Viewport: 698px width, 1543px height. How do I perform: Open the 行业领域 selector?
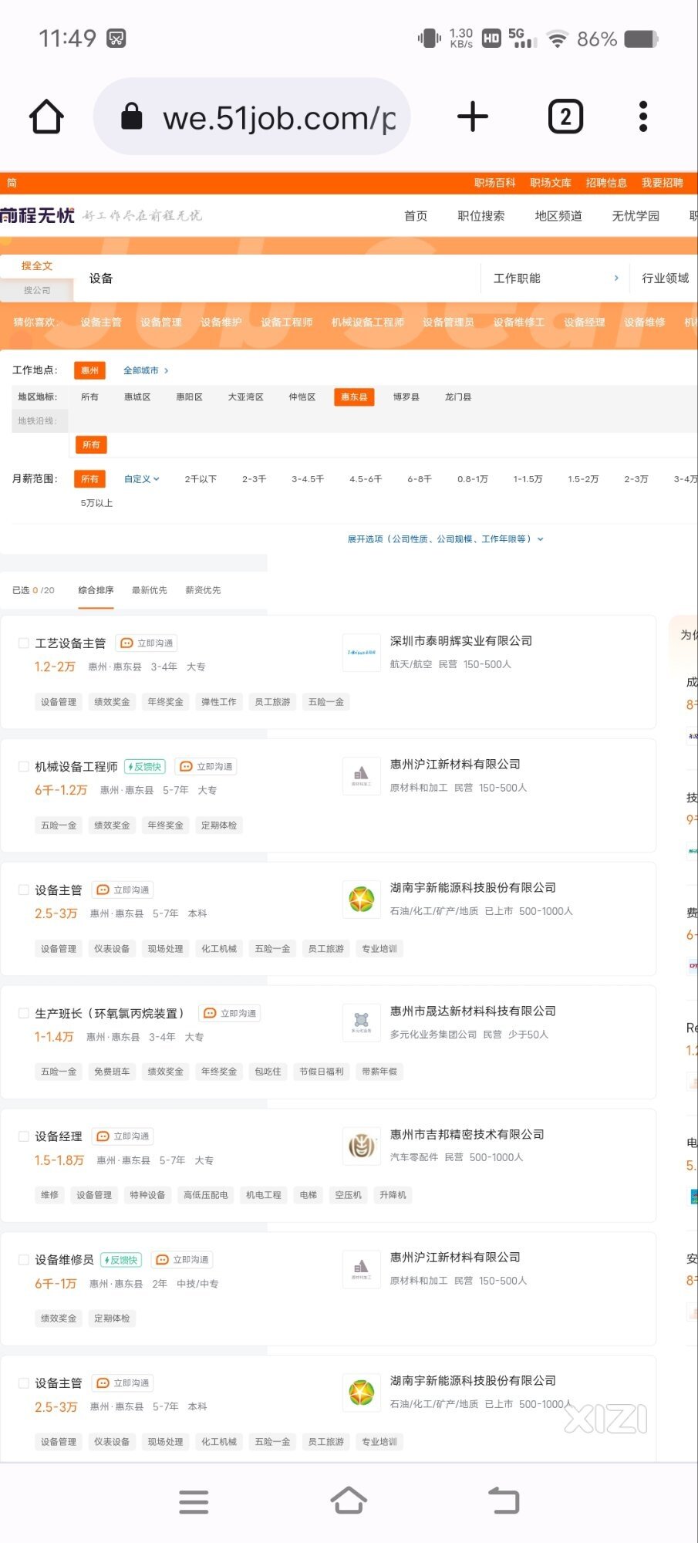coord(665,278)
